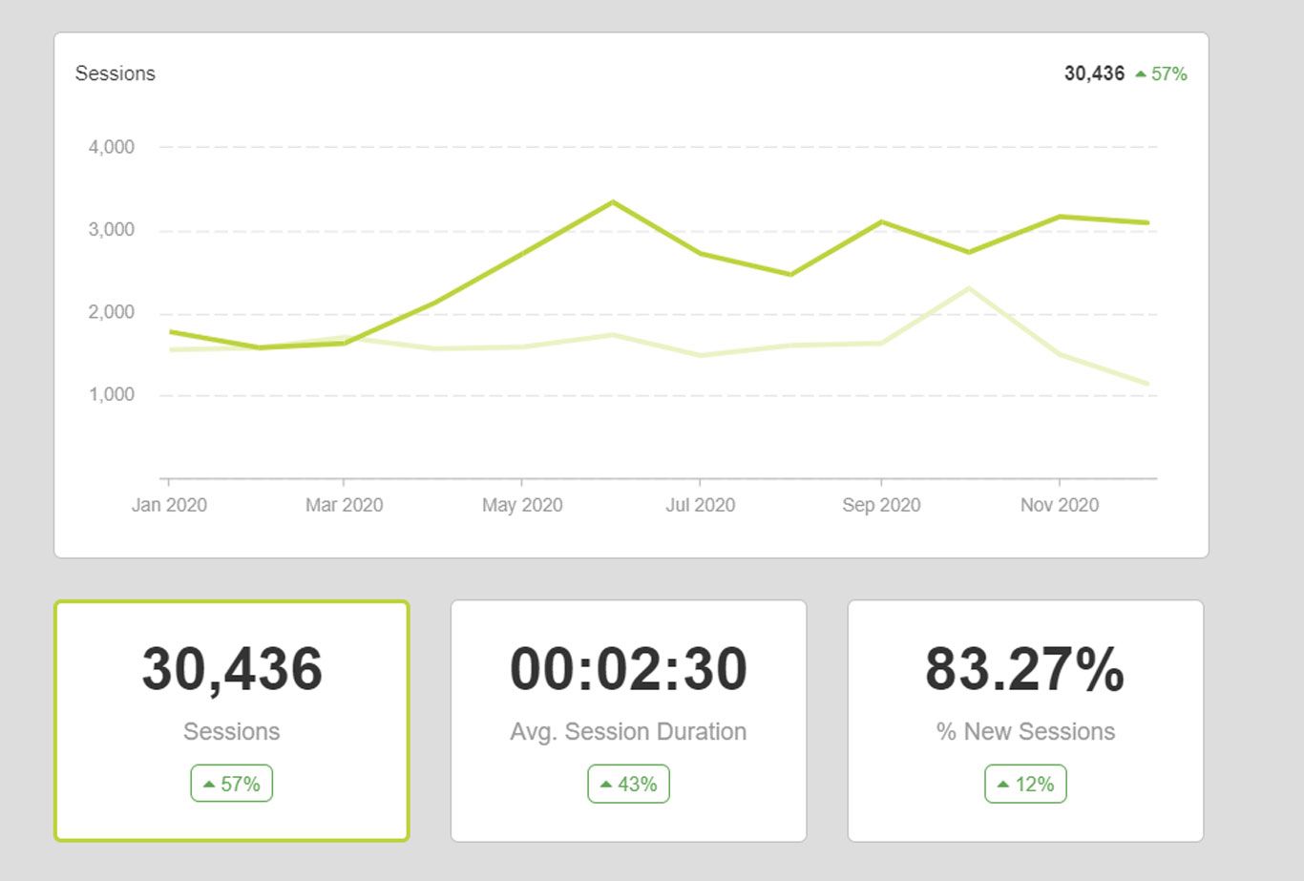Click the dark green line's June peak
This screenshot has width=1304, height=881.
[612, 202]
